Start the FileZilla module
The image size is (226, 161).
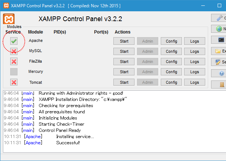pos(124,62)
